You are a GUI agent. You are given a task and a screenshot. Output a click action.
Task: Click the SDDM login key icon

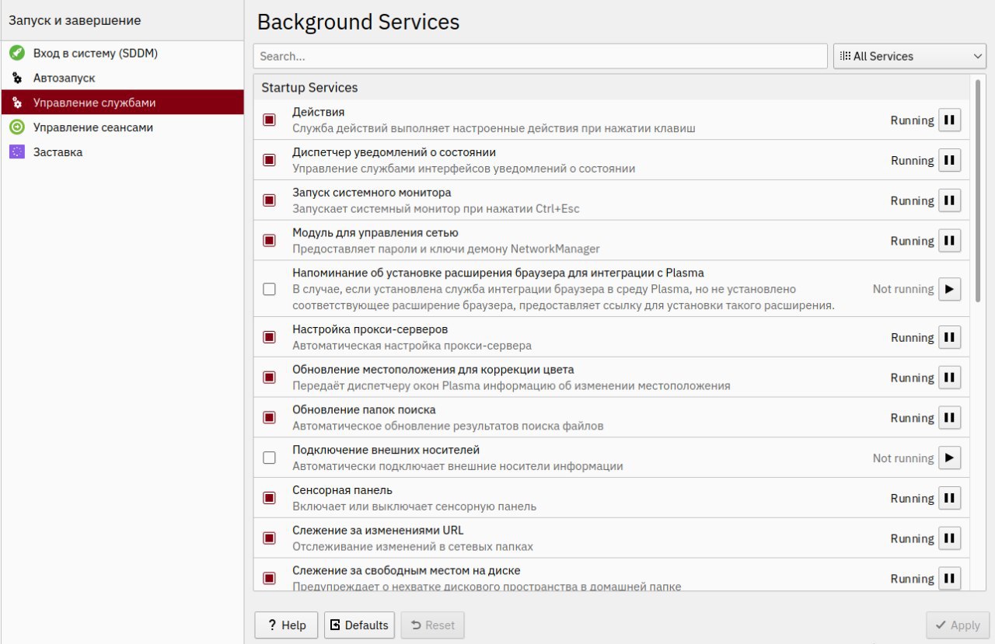[x=17, y=54]
